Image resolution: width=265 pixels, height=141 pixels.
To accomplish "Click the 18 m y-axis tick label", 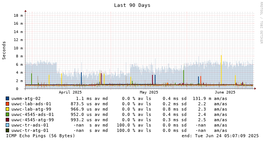I will click(x=18, y=15).
